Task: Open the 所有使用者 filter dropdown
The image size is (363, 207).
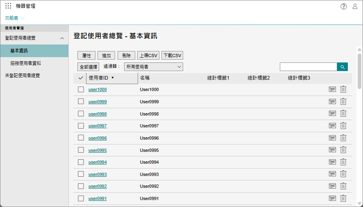Action: coord(153,67)
